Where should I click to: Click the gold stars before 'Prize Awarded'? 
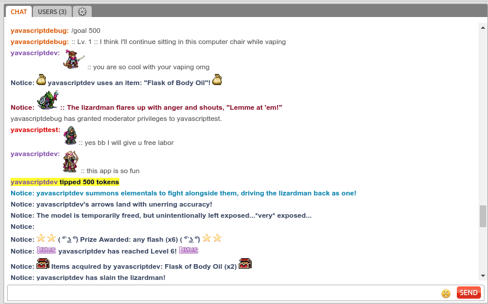coord(46,238)
